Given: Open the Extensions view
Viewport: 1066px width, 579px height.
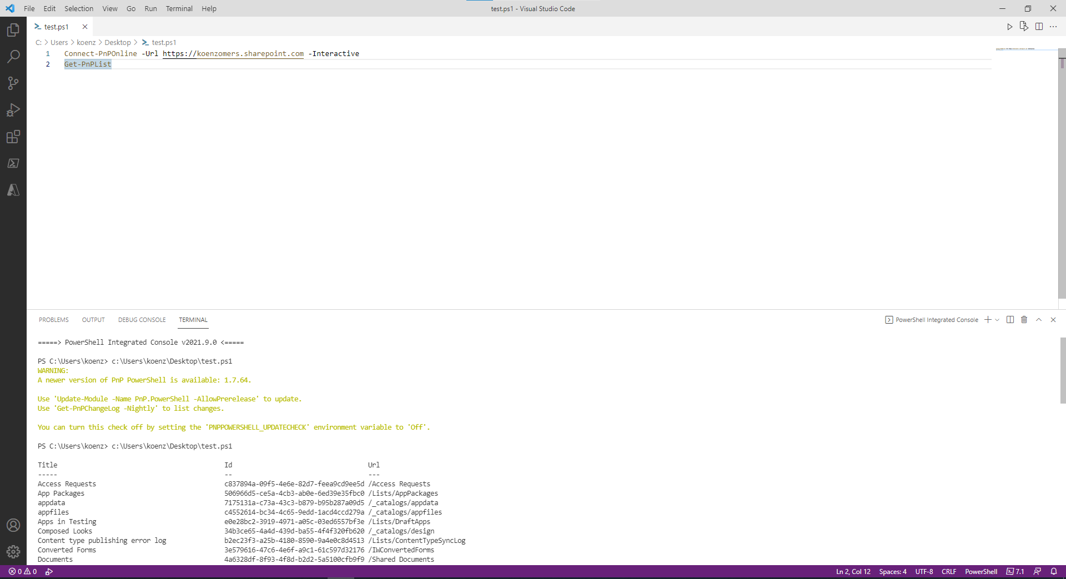Looking at the screenshot, I should coord(13,137).
